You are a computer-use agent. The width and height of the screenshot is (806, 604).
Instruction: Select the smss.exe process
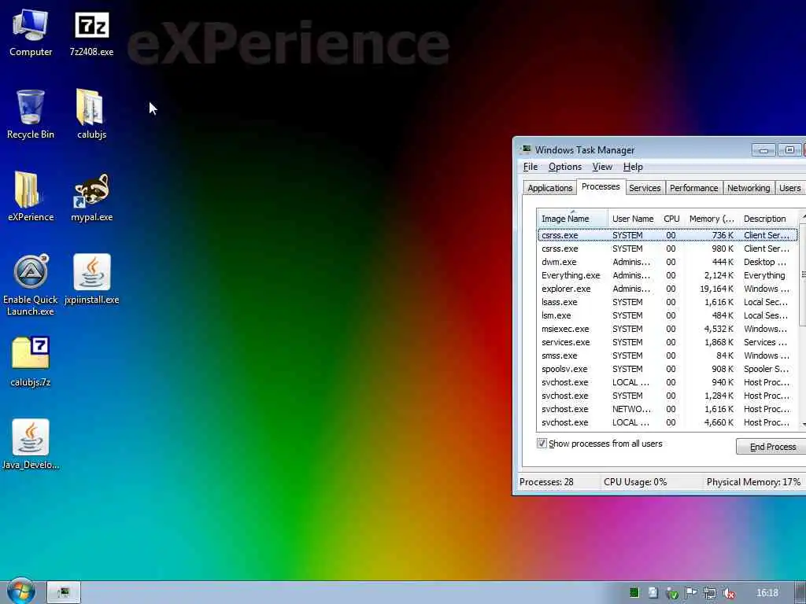(x=667, y=355)
